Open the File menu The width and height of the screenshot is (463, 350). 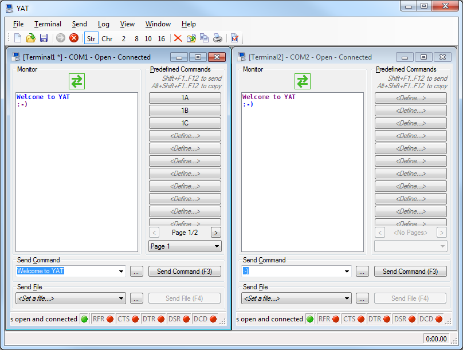click(x=18, y=24)
